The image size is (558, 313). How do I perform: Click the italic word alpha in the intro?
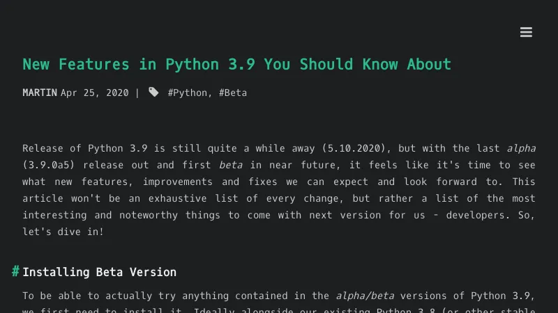click(x=520, y=148)
